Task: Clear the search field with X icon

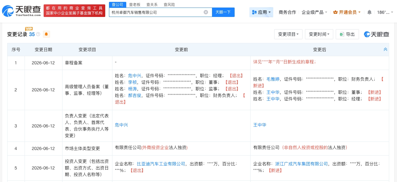Action: (x=206, y=12)
